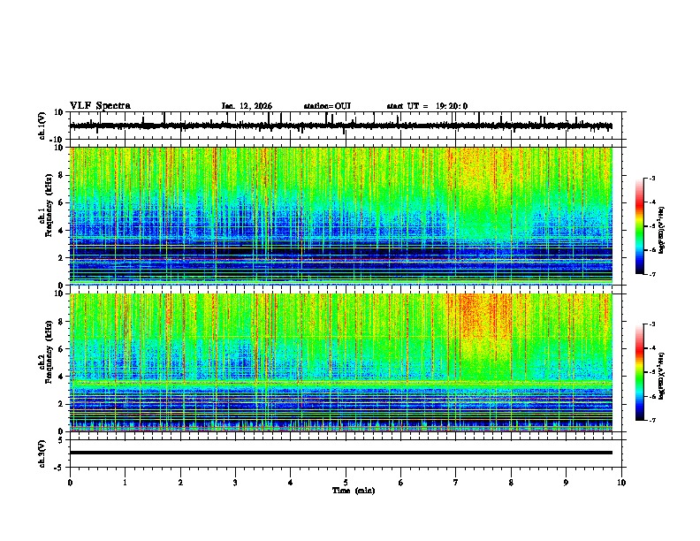
Task: Click the 'ch.1(V)' waveform axis label
Action: point(42,126)
